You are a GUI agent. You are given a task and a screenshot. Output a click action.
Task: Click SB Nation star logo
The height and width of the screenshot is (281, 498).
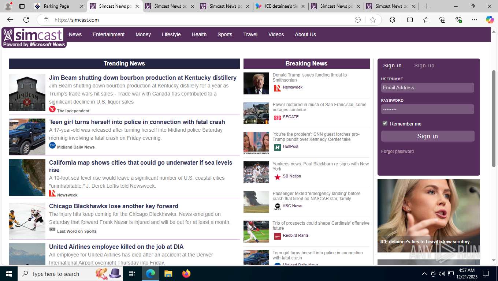[x=278, y=177]
